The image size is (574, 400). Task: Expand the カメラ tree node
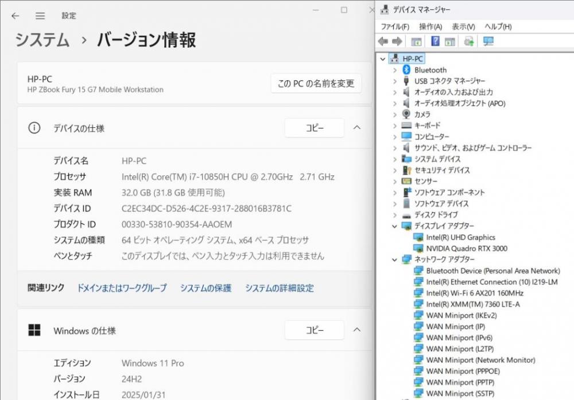(x=395, y=115)
